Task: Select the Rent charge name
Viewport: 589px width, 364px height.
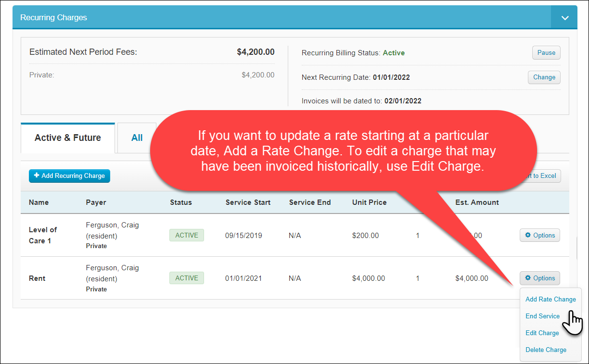Action: point(37,278)
